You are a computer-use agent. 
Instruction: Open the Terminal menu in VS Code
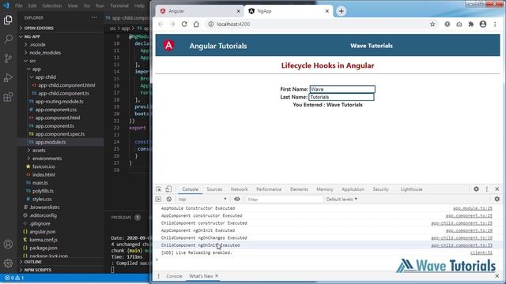119,6
